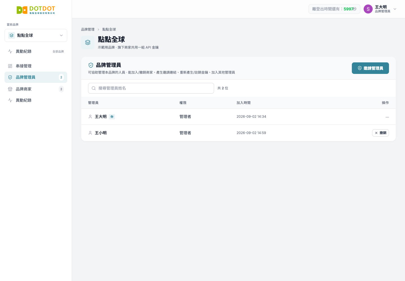Click the 你 badge next to 王大明
The width and height of the screenshot is (405, 281).
point(112,117)
